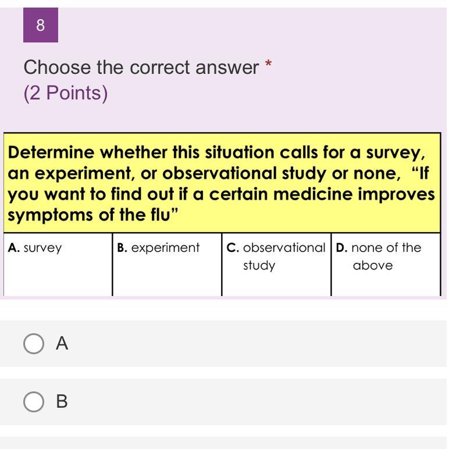449x449 pixels.
Task: Click the bold "A." letter in the table
Action: (x=14, y=248)
